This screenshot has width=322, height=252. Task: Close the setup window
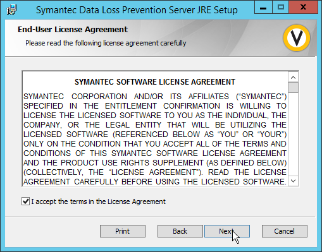click(x=303, y=8)
